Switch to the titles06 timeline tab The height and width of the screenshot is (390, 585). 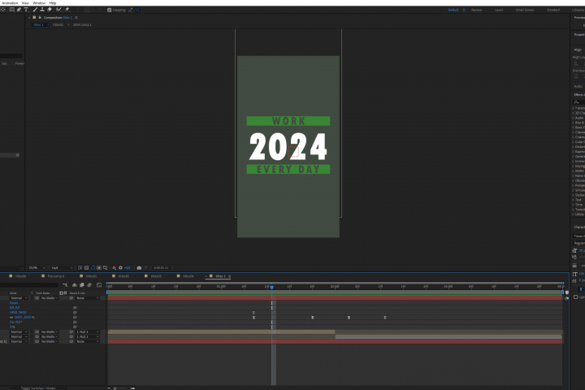(x=20, y=276)
